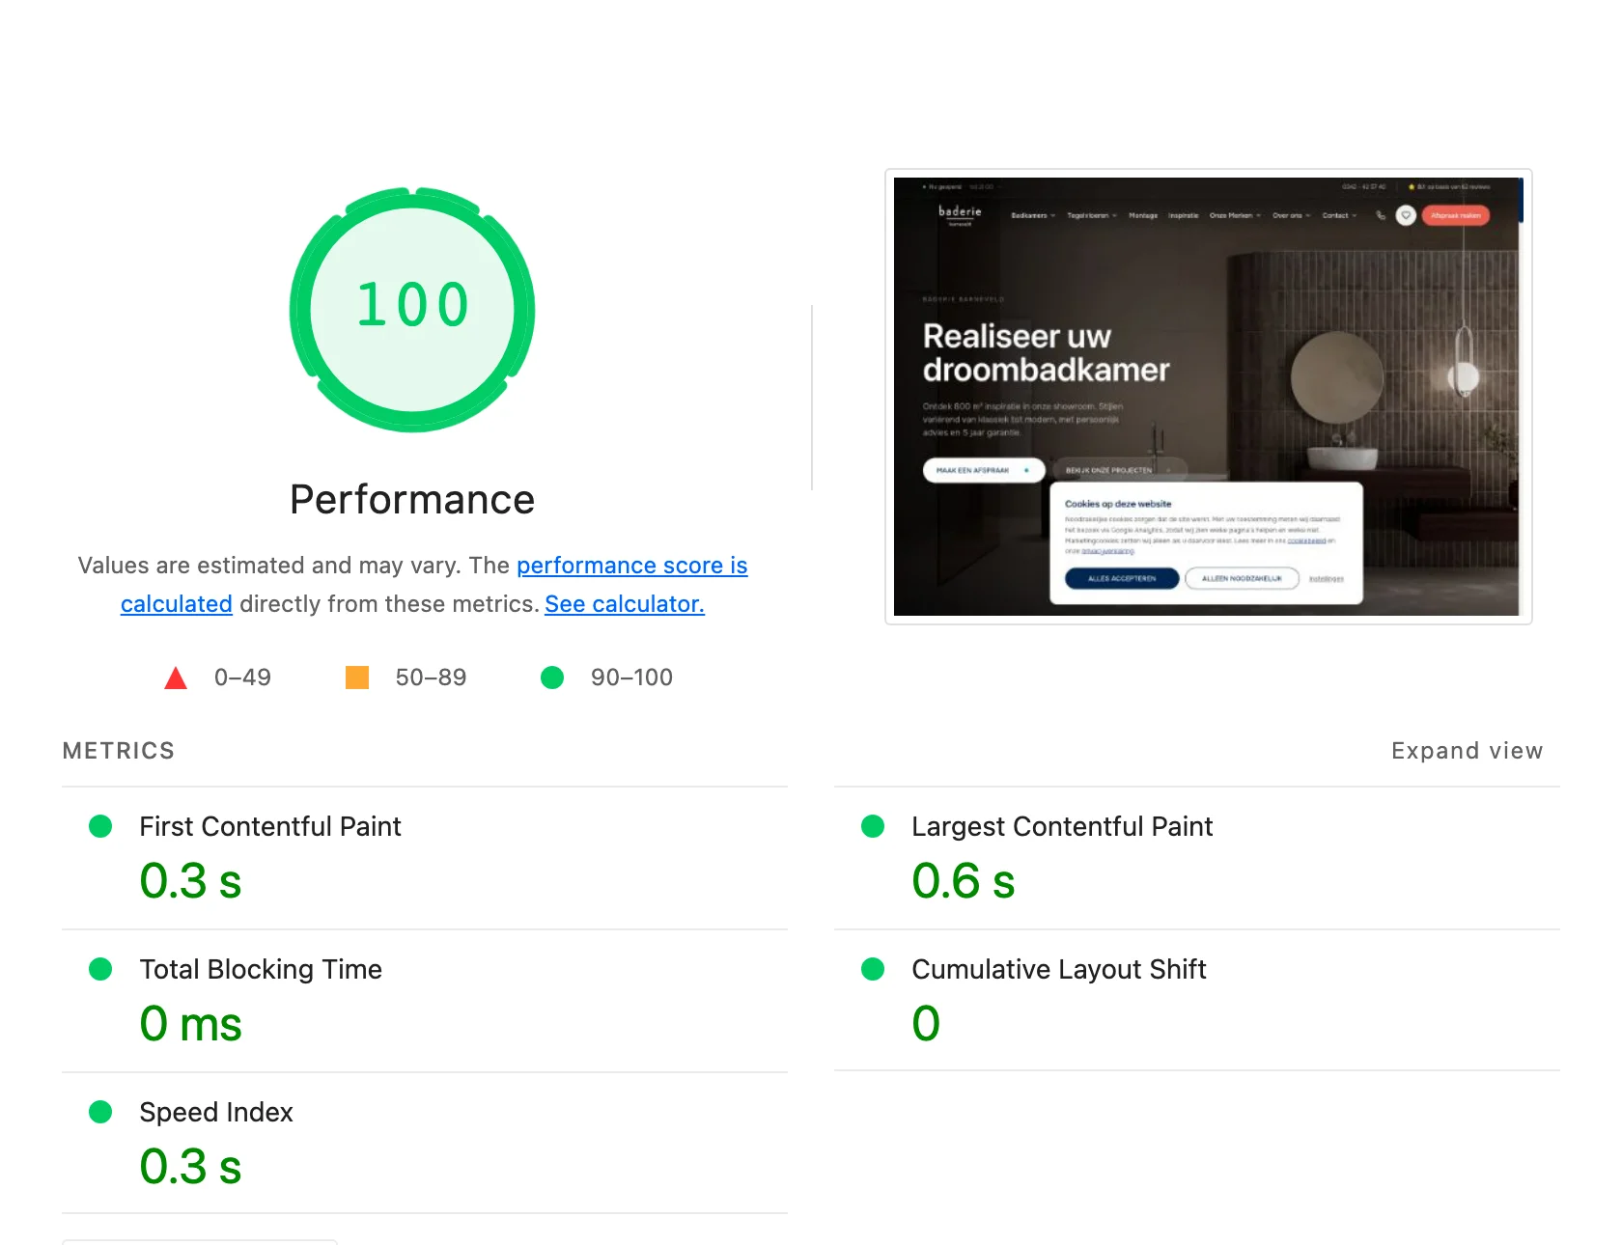This screenshot has height=1245, width=1622.
Task: Open the See calculator link
Action: [x=625, y=604]
